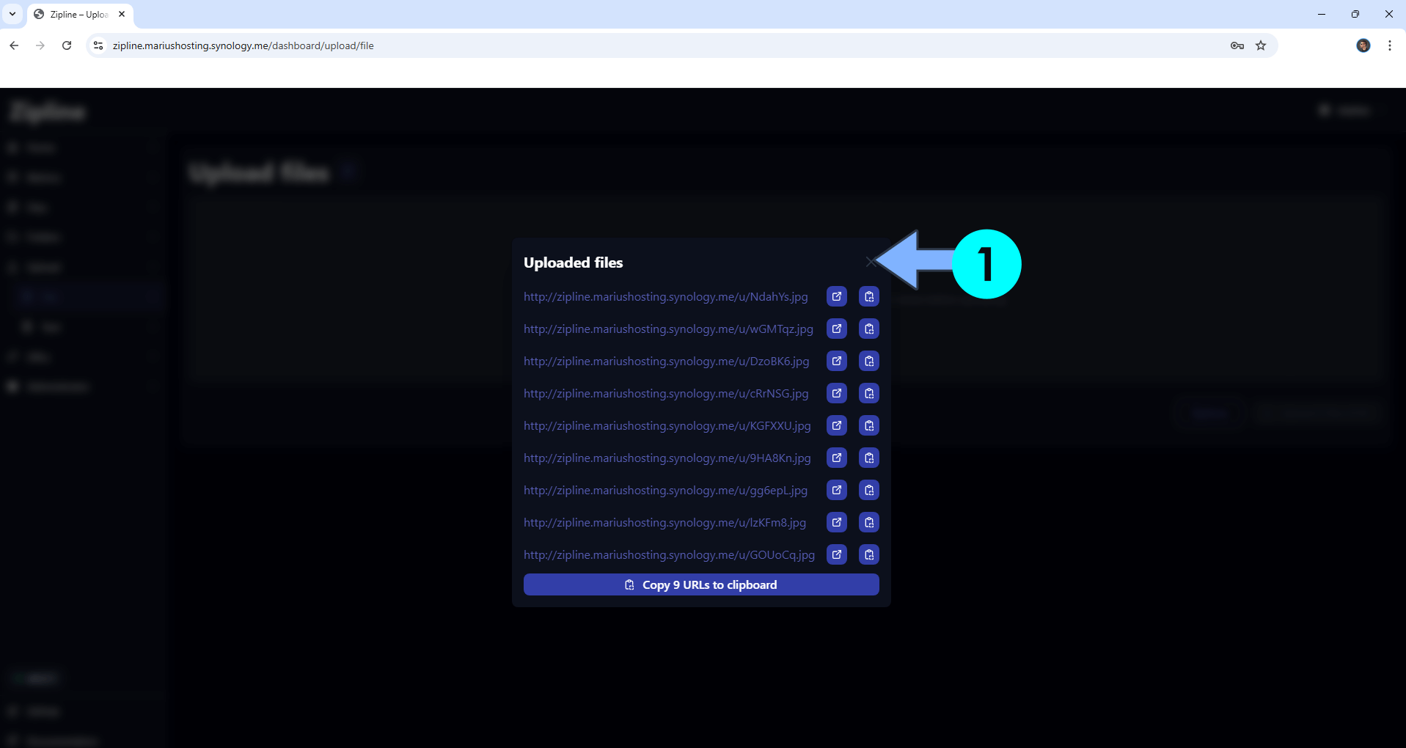
Task: Copy 9HA8Kn.jpg URL to clipboard icon
Action: pos(869,458)
